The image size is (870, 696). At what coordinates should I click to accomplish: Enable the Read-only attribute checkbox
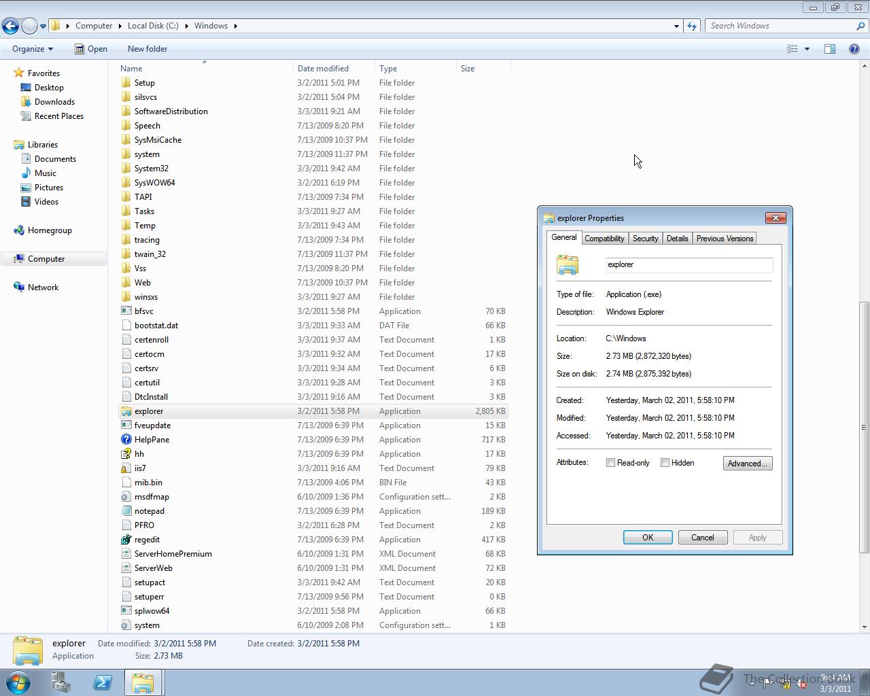click(610, 463)
